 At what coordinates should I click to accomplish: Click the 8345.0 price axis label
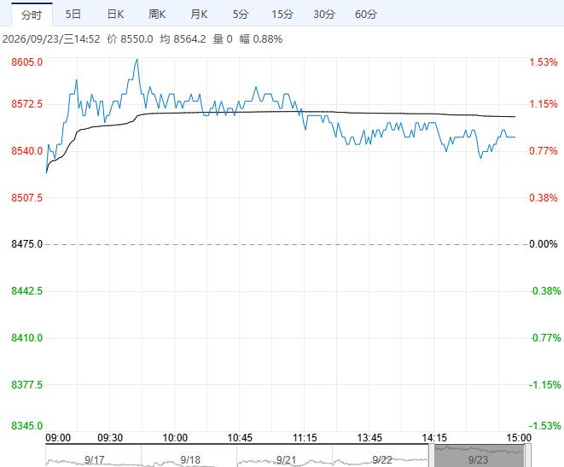point(26,426)
